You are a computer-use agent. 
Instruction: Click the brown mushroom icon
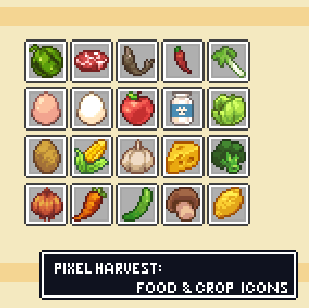point(183,204)
